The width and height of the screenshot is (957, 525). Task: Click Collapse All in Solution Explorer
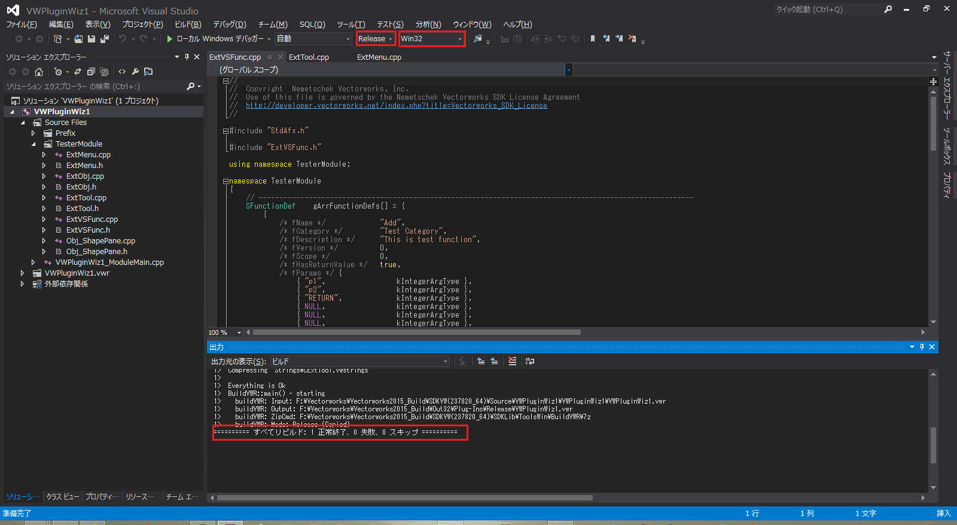91,72
